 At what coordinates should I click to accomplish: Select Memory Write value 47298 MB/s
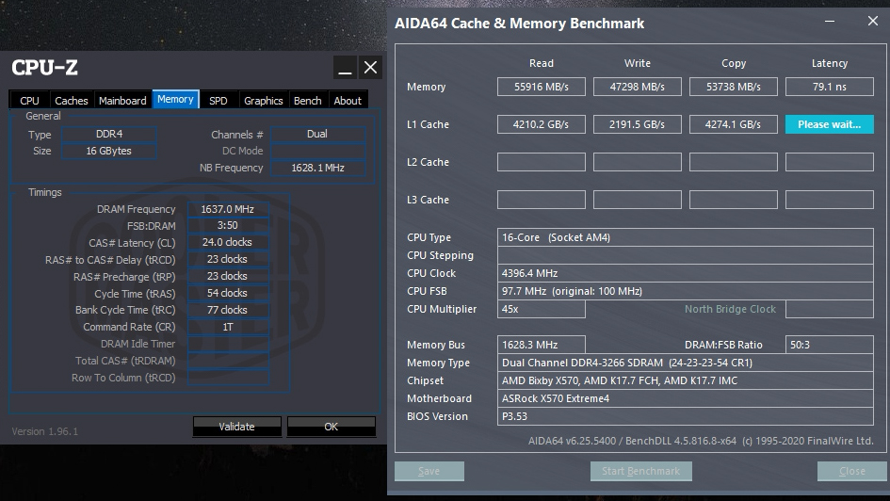[638, 87]
